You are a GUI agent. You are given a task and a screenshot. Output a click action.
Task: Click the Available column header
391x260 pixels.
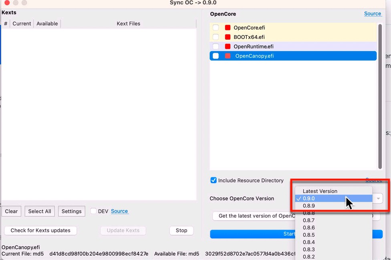tap(47, 24)
